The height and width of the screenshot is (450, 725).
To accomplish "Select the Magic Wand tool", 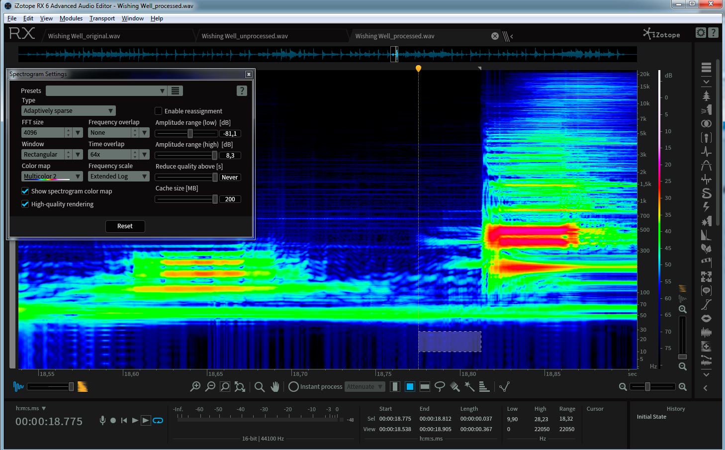I will (x=469, y=386).
